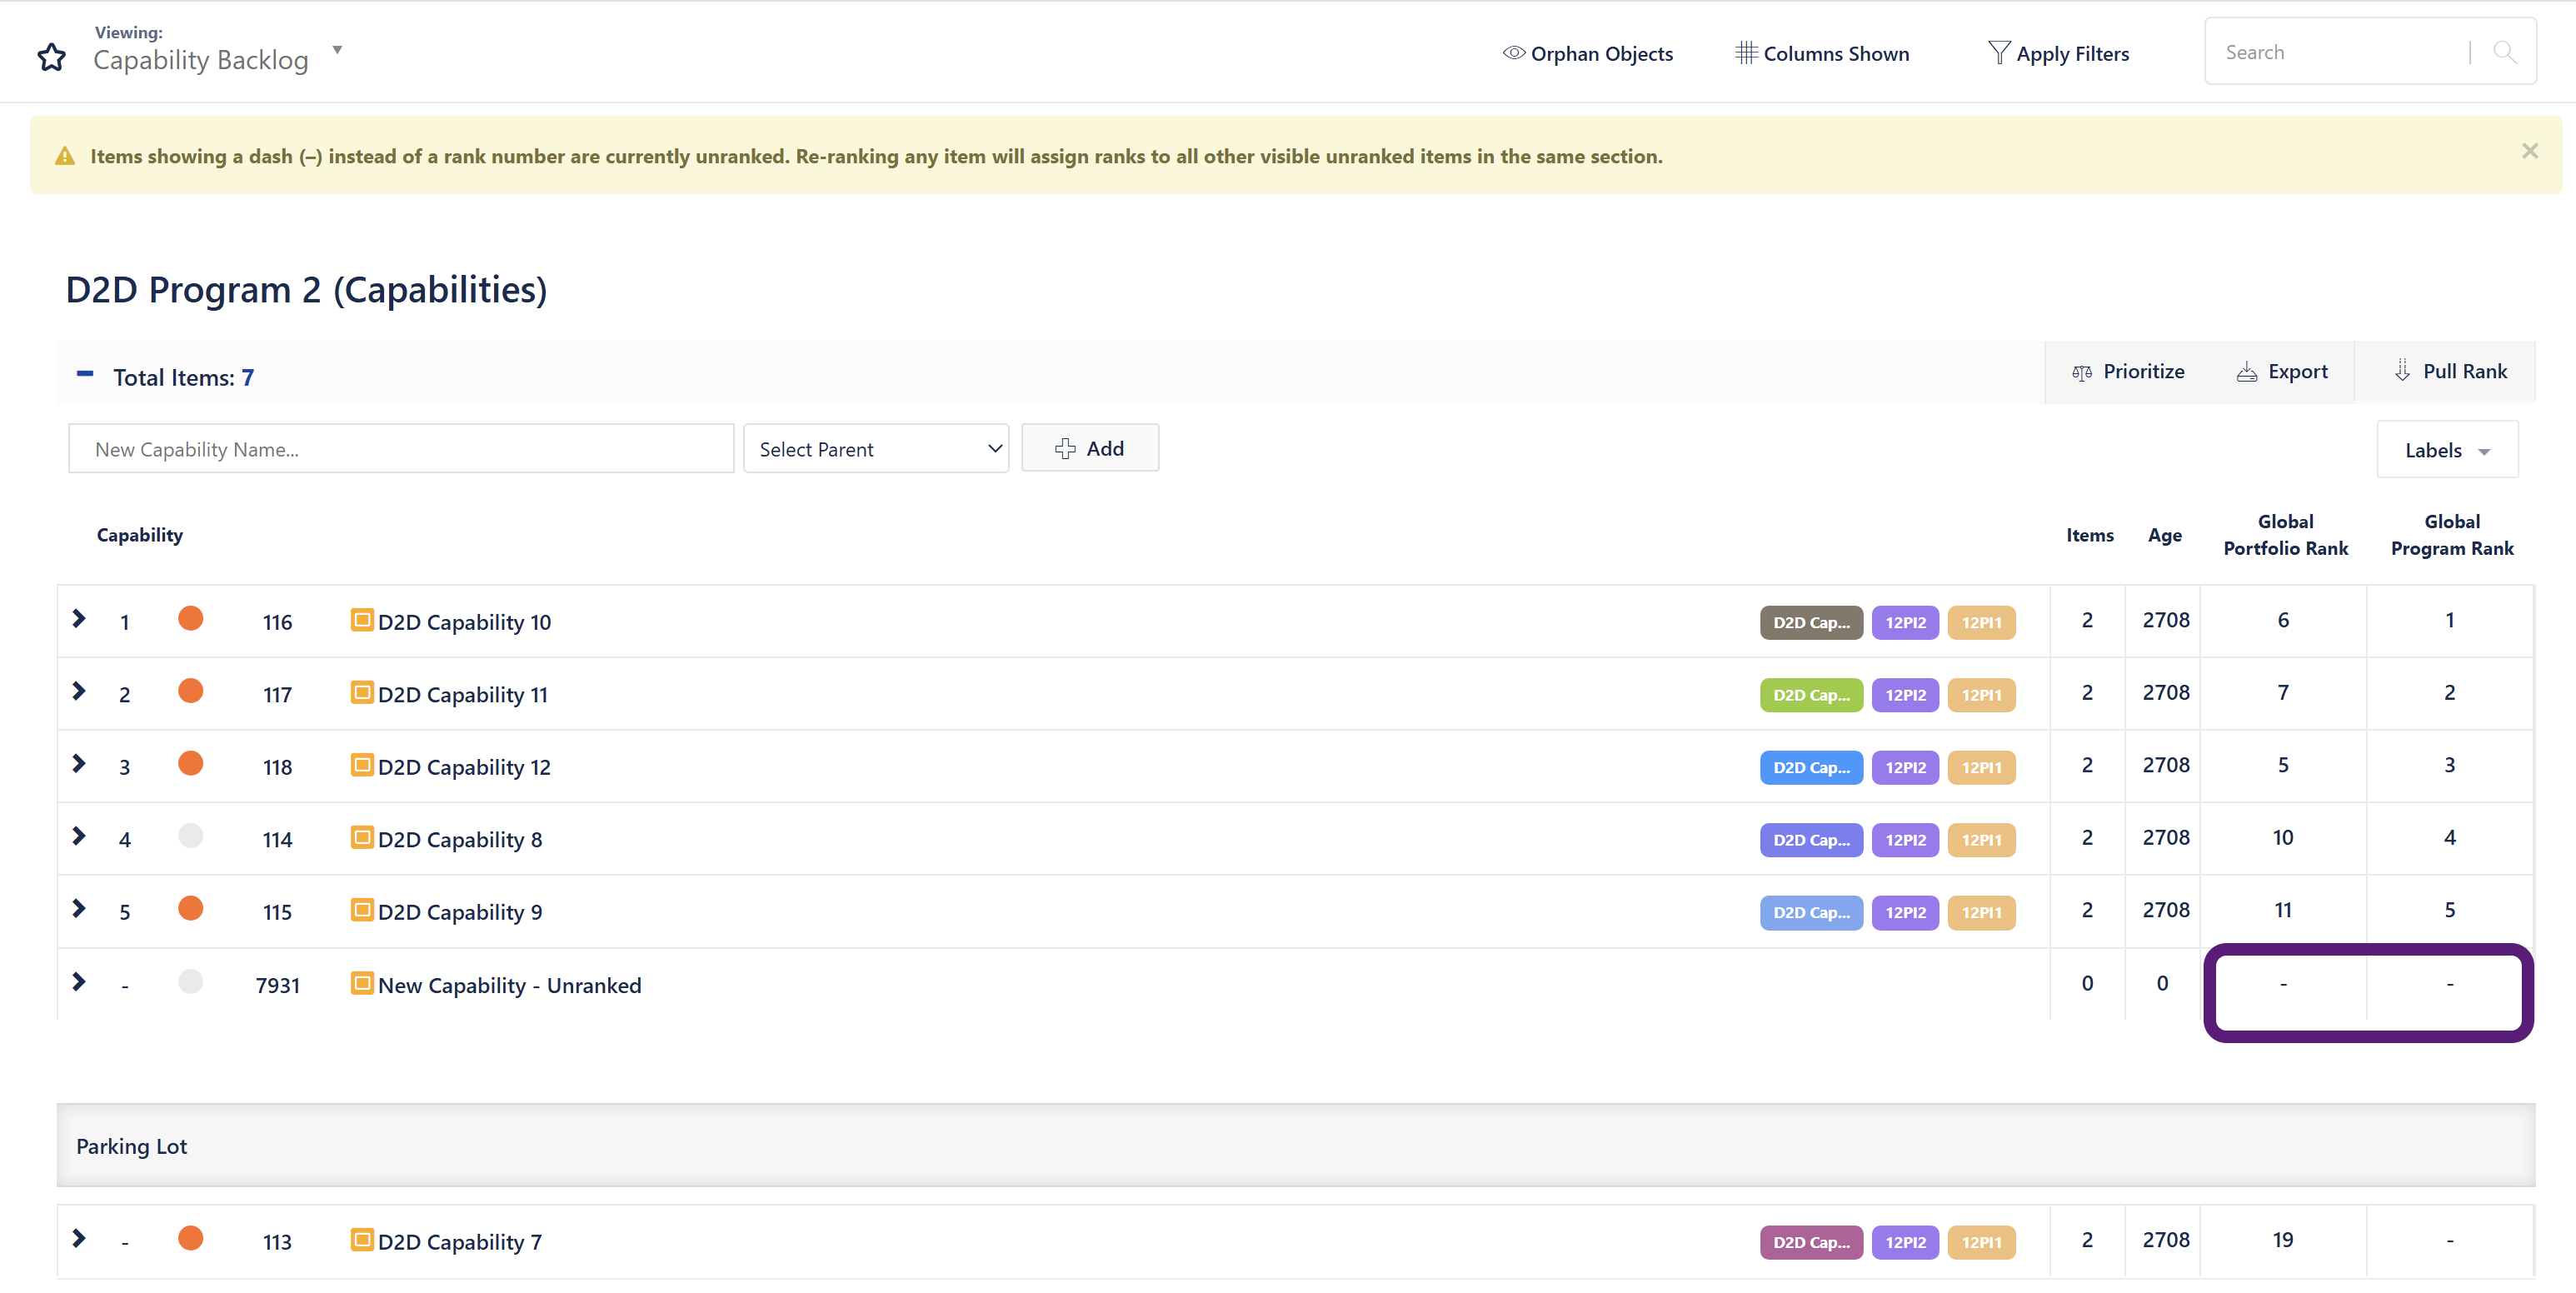The image size is (2576, 1293).
Task: Click the Prioritize button
Action: pyautogui.click(x=2128, y=372)
